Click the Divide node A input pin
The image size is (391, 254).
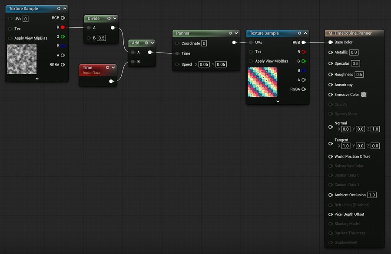[x=89, y=28]
